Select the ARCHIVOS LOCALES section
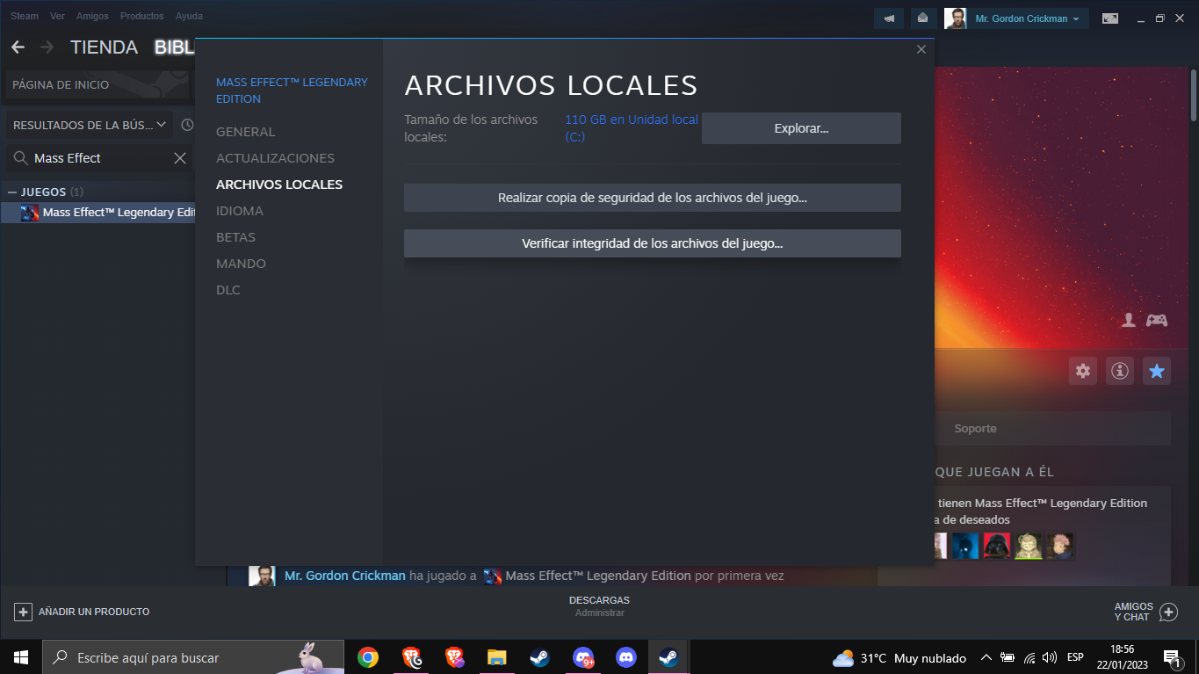This screenshot has height=674, width=1199. tap(279, 185)
